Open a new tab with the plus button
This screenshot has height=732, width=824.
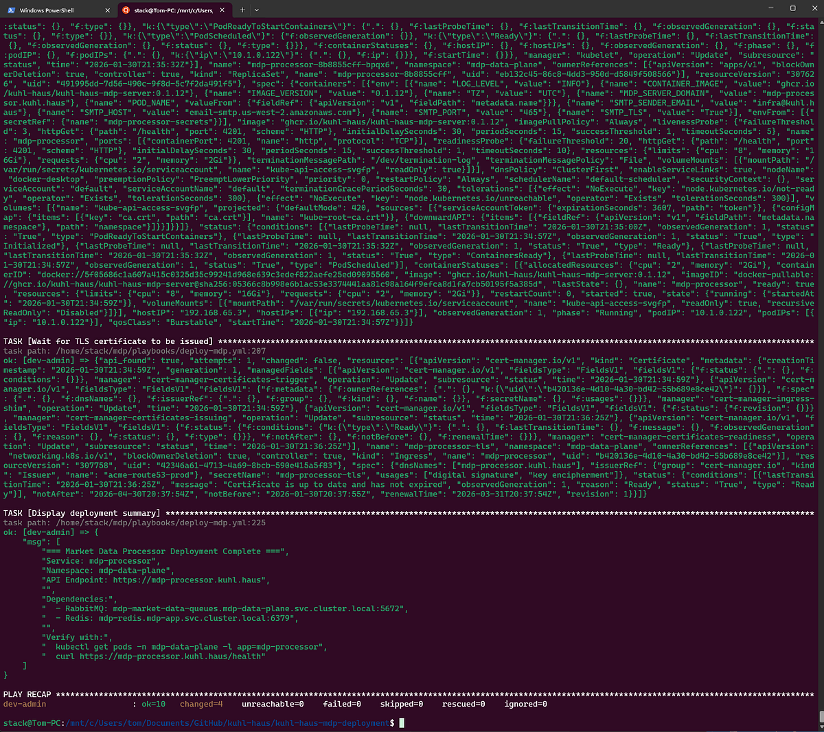(242, 10)
